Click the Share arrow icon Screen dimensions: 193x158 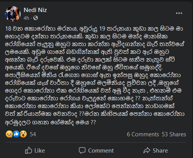[x=147, y=150]
